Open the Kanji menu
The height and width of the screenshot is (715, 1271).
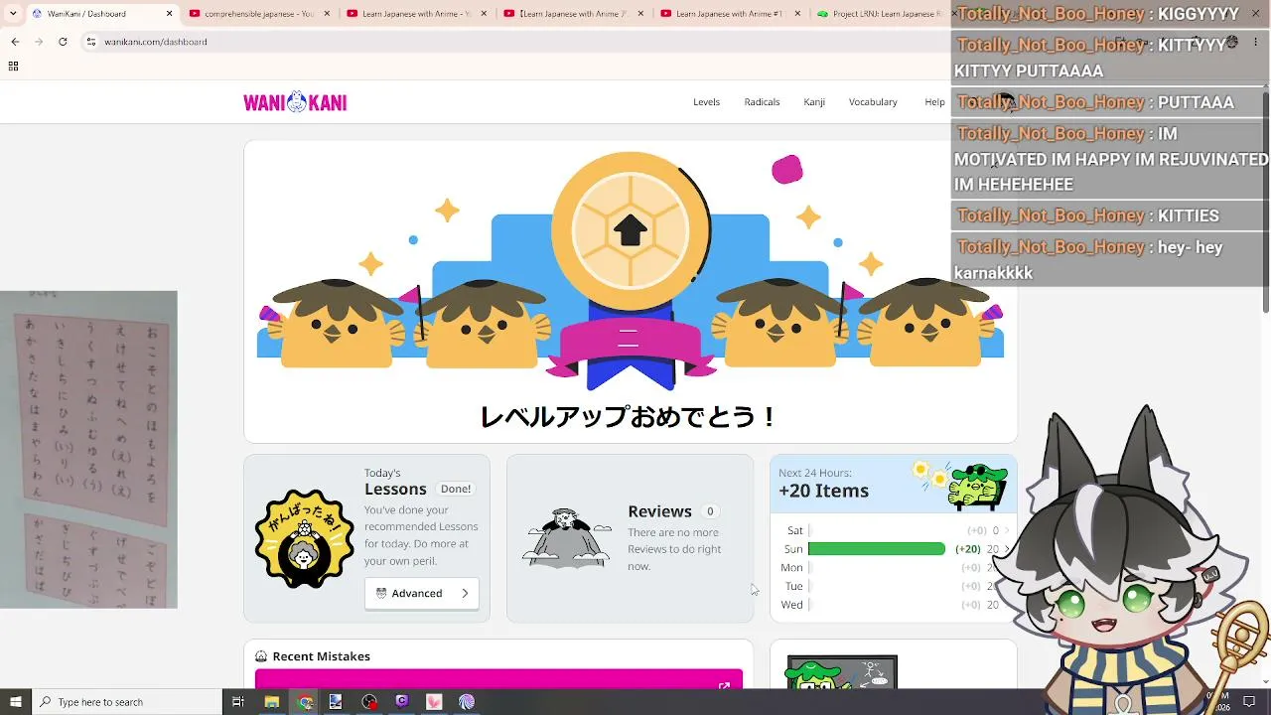(814, 102)
